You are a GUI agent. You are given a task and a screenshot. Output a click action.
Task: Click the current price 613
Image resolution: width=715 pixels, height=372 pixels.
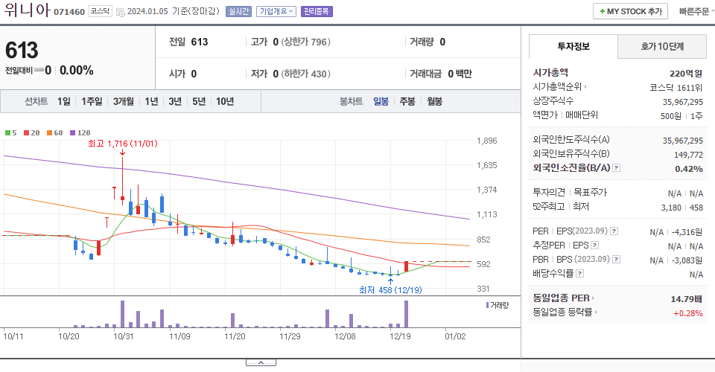[22, 50]
